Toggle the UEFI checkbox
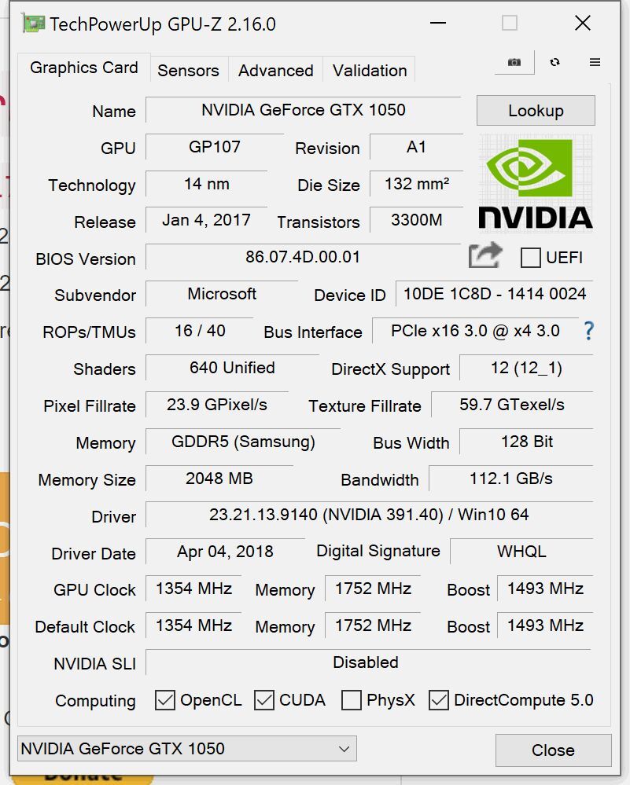 click(x=531, y=258)
